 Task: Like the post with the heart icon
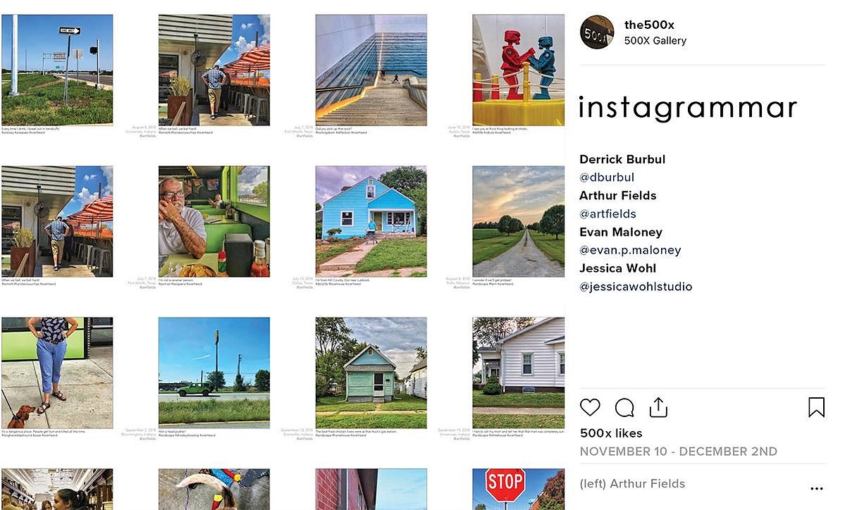(590, 407)
